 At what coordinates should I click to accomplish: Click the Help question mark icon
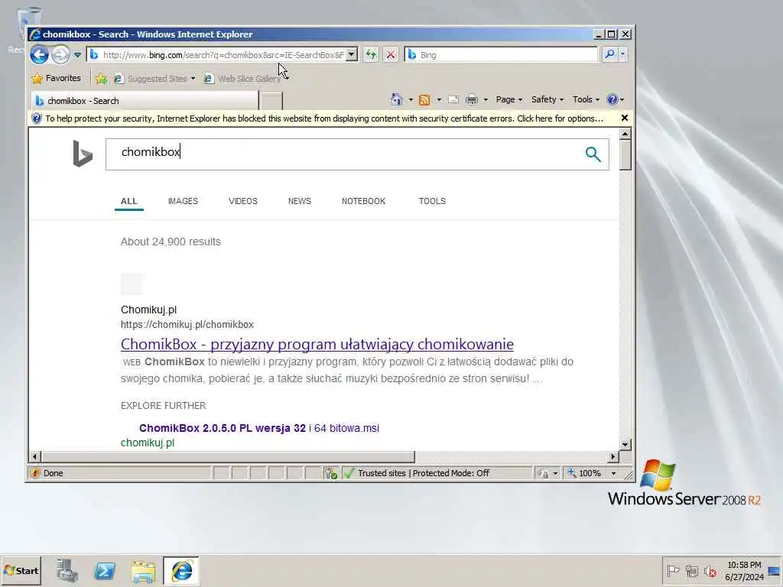(x=612, y=99)
